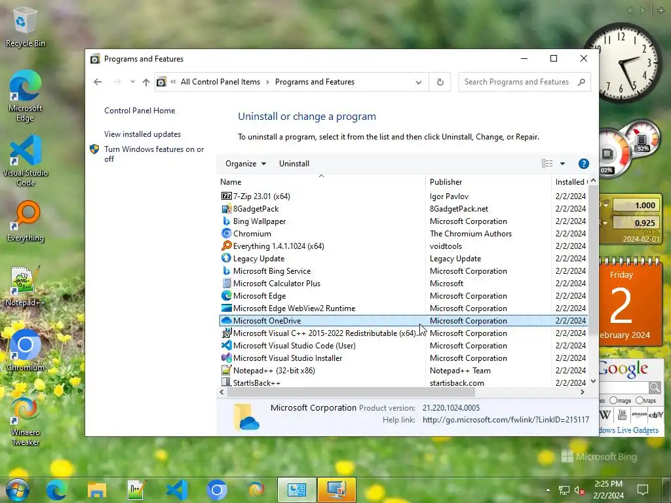
Task: Select the Winaero Tweaker desktop shortcut
Action: tap(26, 421)
